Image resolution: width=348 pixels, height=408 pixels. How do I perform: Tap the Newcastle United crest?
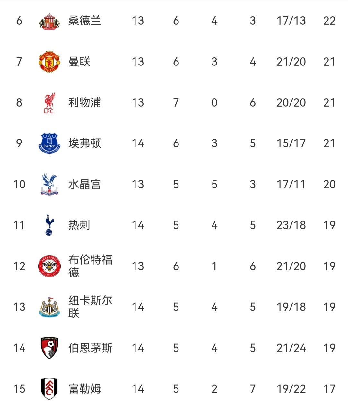tap(49, 307)
